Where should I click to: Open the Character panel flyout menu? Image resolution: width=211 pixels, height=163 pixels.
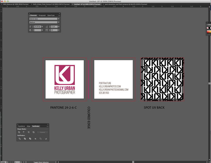[59, 15]
